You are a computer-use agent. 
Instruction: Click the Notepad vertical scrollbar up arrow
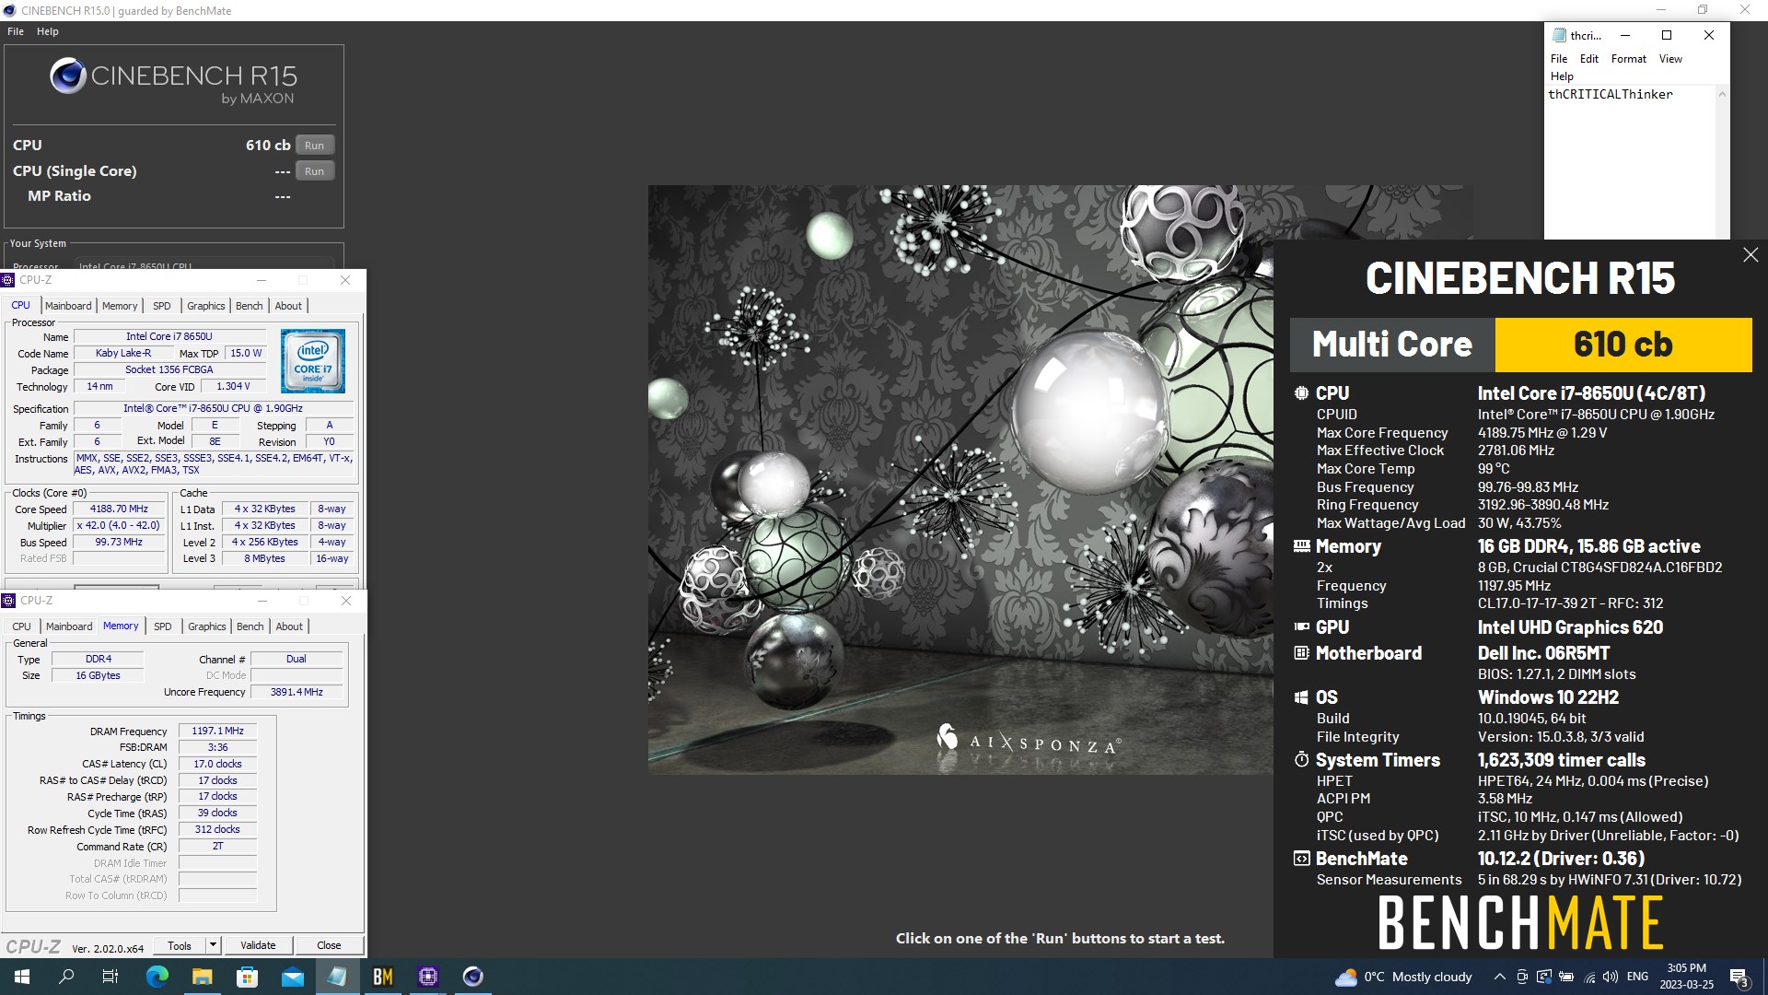(x=1722, y=94)
